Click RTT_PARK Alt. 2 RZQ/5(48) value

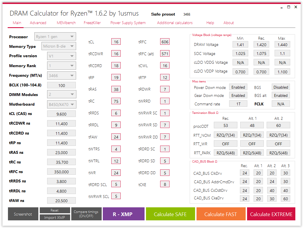279,153
